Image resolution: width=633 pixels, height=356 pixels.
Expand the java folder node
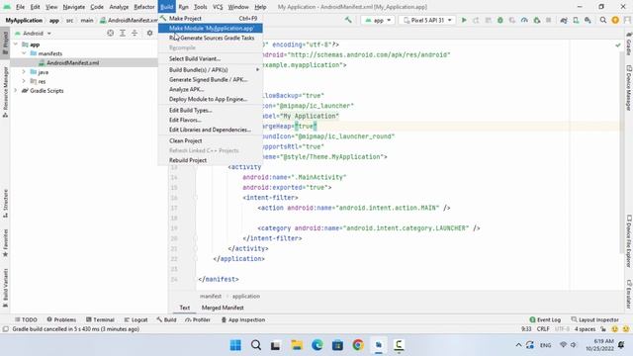click(x=24, y=72)
